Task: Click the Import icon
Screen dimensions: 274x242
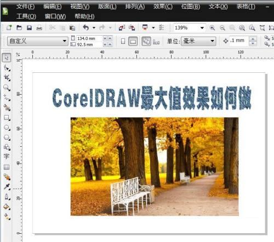Action: (x=122, y=27)
